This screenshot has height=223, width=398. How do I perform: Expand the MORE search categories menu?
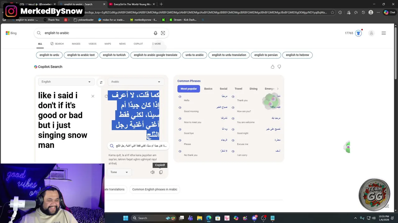pyautogui.click(x=156, y=44)
